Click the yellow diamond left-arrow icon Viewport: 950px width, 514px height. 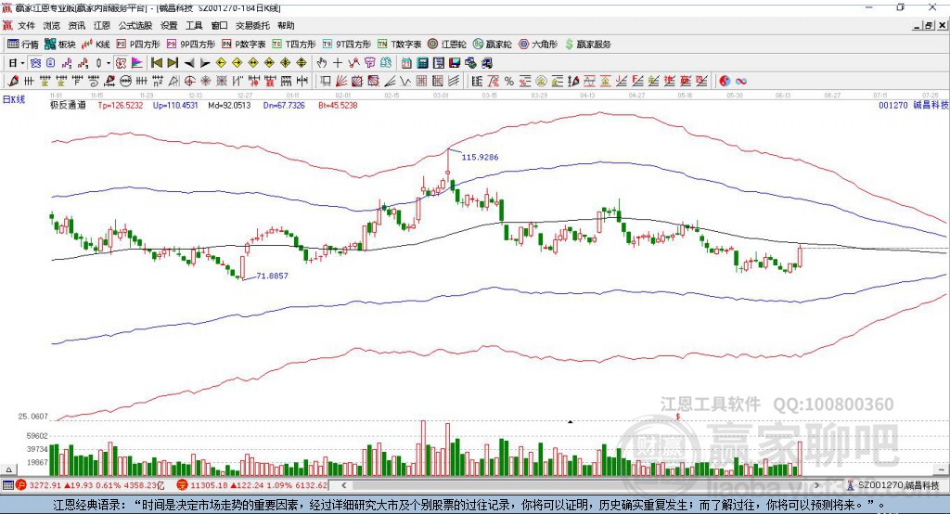(221, 63)
